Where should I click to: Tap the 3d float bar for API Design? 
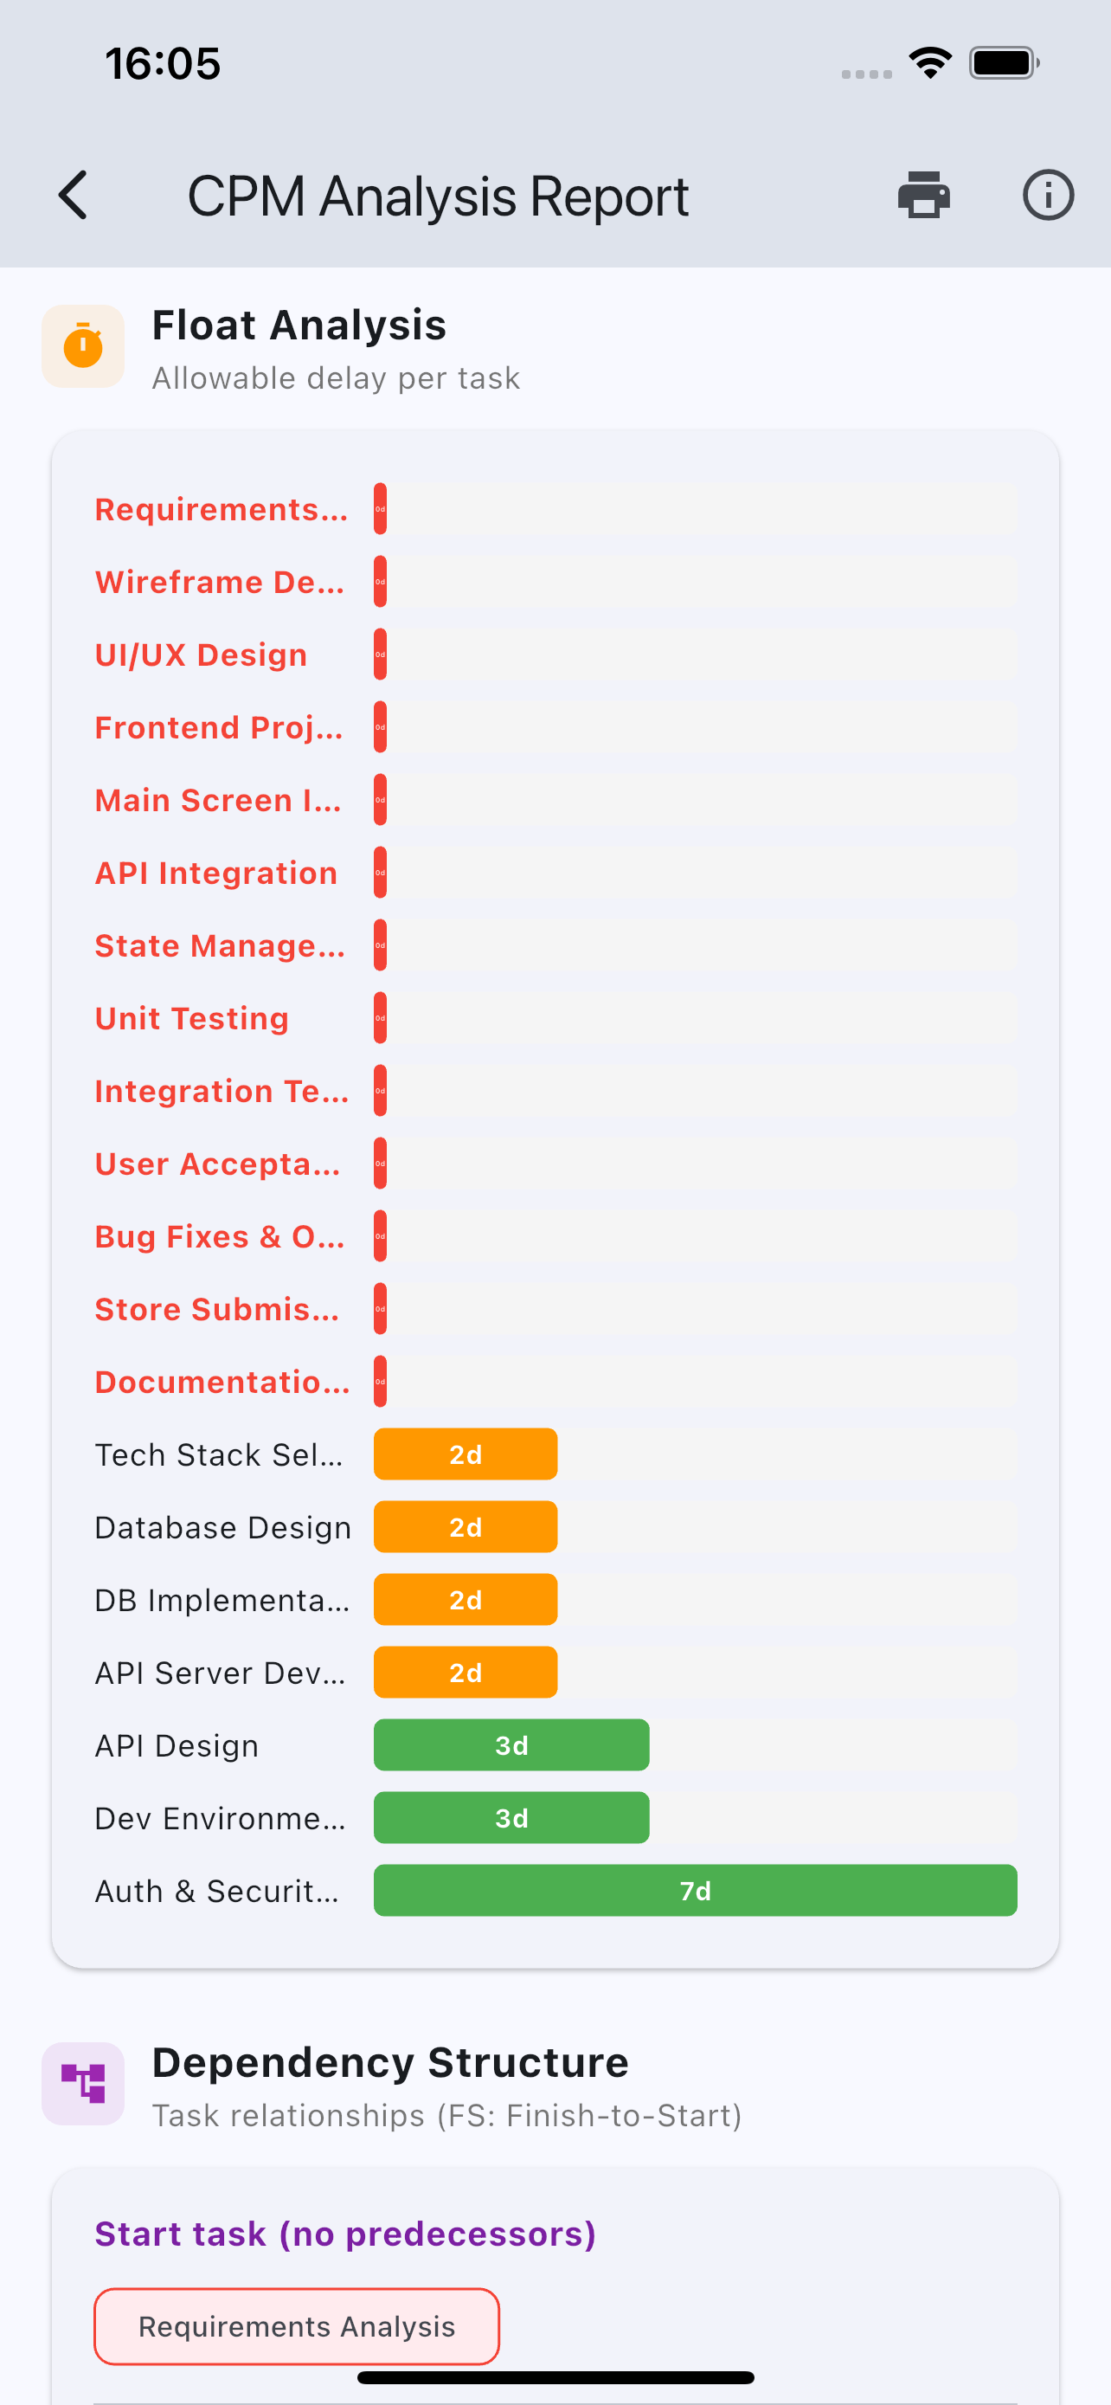click(511, 1745)
